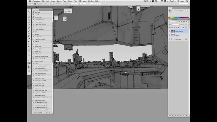The width and height of the screenshot is (217, 122).
Task: Open the Opacity slider arrow
Action: click(189, 25)
